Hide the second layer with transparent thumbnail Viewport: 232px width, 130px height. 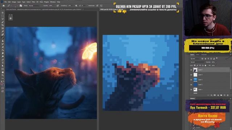(x=191, y=75)
